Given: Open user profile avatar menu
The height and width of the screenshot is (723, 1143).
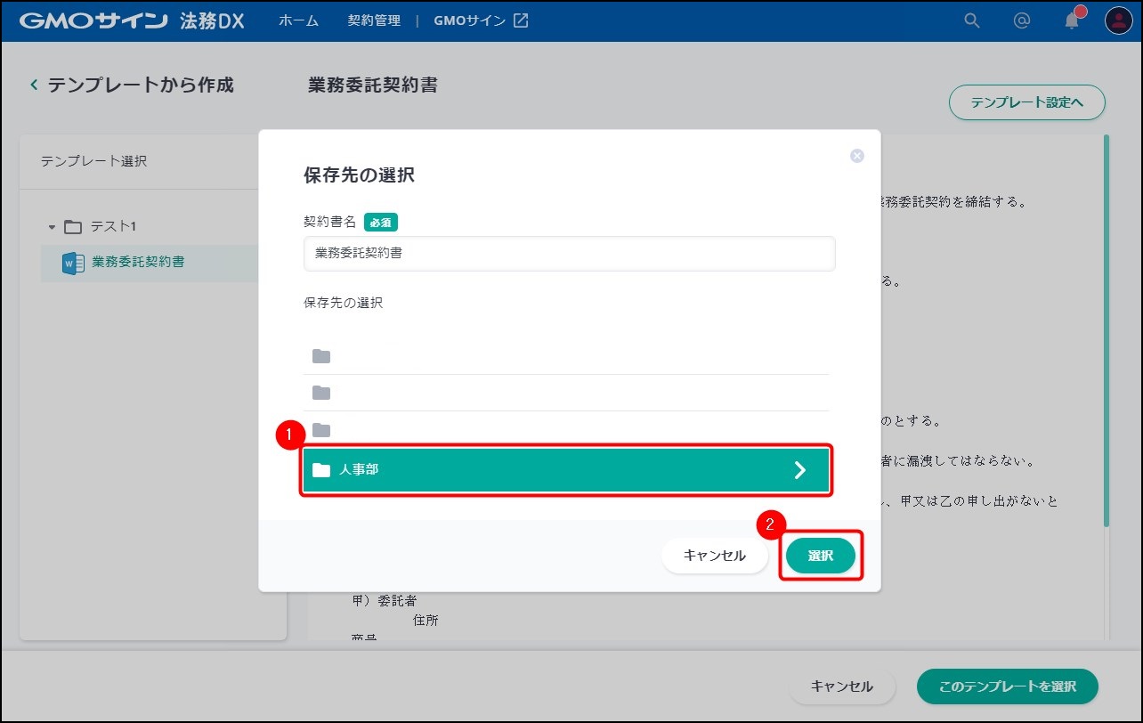Looking at the screenshot, I should [x=1118, y=20].
